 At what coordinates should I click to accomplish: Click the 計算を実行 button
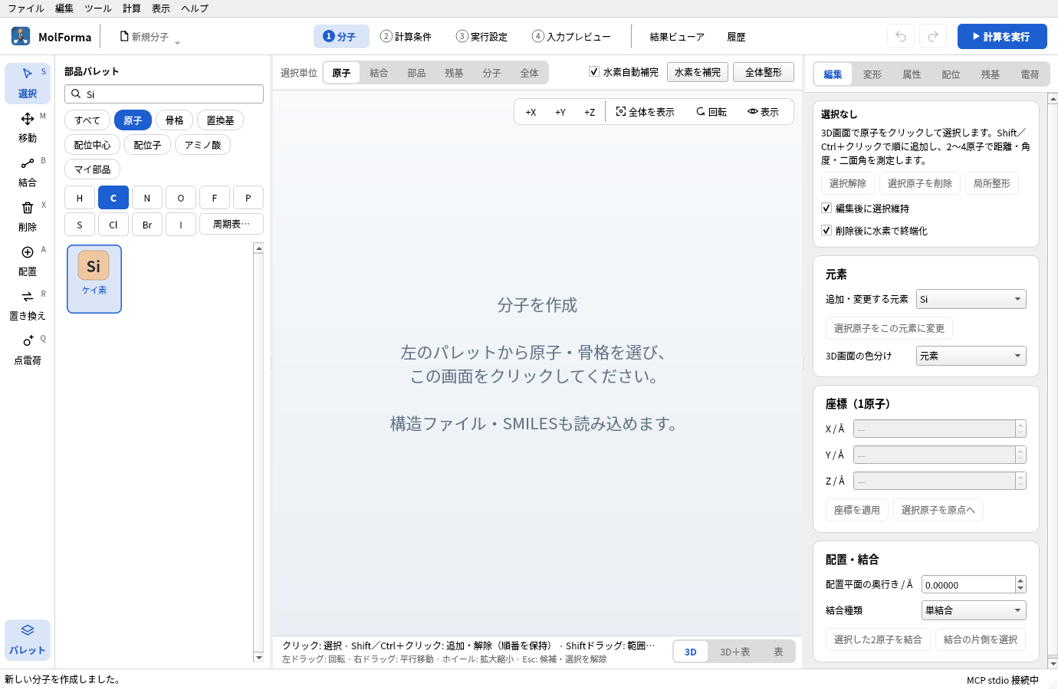(1002, 36)
